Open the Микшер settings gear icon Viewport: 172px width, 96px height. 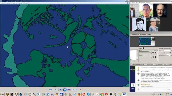tap(143, 48)
